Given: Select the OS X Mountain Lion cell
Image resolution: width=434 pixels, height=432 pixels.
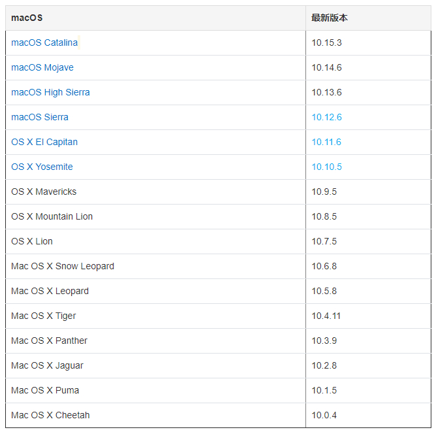Looking at the screenshot, I should [155, 217].
